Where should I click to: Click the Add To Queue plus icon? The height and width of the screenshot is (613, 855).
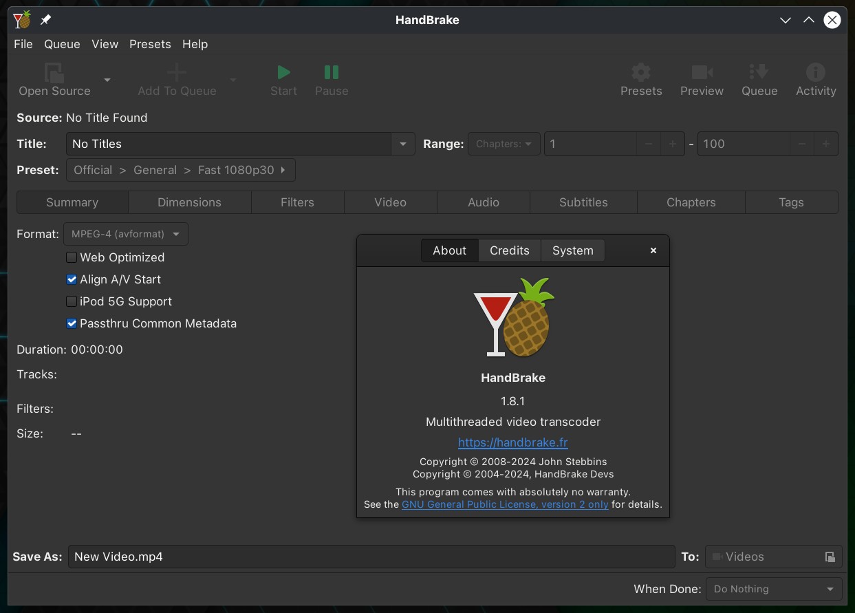[177, 72]
